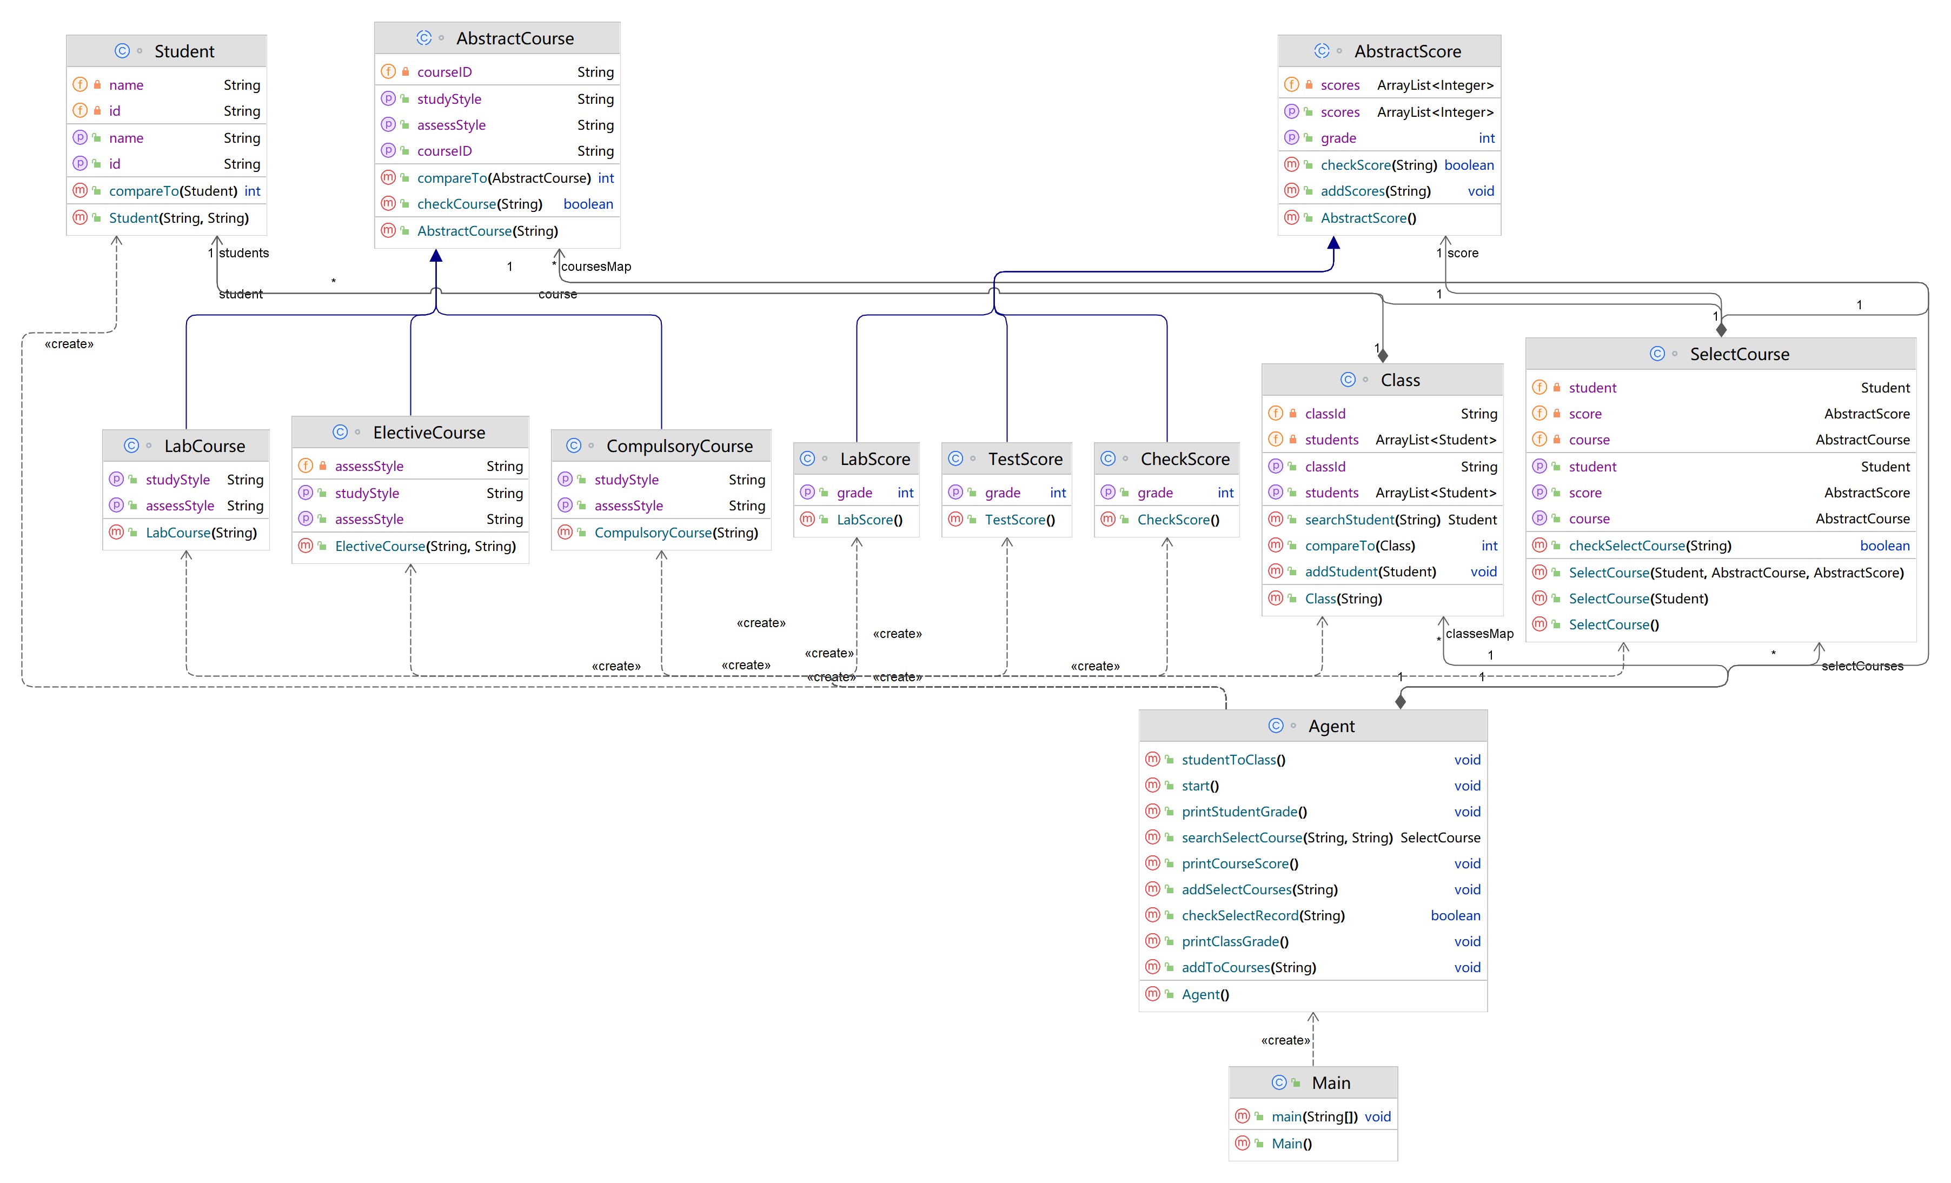Click the property icon beside grade in LabScore

807,493
